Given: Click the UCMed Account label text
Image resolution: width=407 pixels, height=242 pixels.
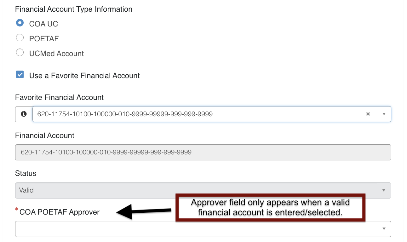Looking at the screenshot, I should point(56,54).
